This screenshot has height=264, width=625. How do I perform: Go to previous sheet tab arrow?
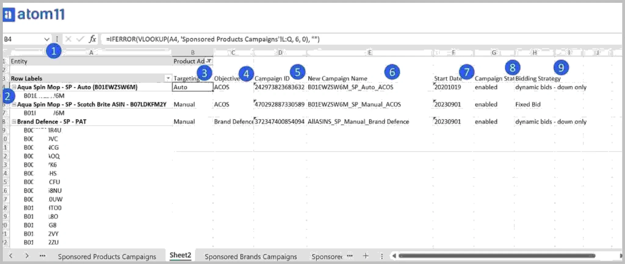click(x=11, y=256)
